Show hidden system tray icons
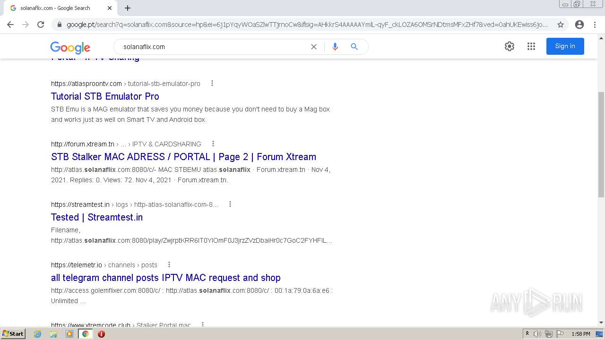 [x=527, y=334]
